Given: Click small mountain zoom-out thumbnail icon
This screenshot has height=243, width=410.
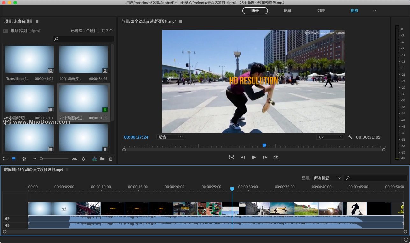Looking at the screenshot, I should coord(35,159).
